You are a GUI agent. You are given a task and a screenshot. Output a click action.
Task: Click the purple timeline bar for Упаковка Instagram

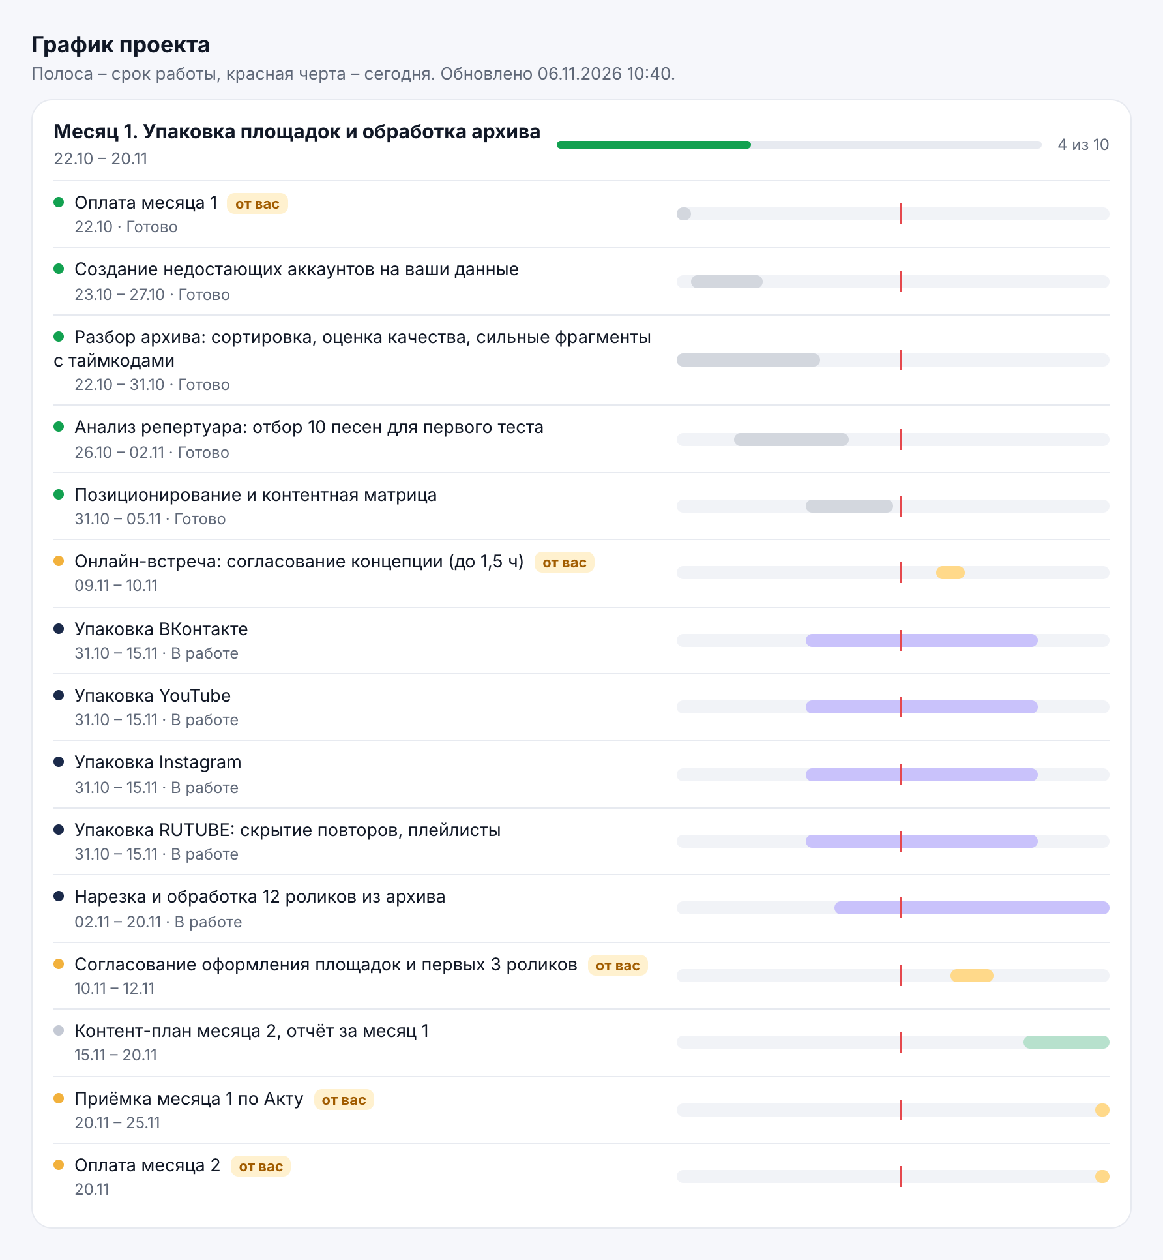click(x=922, y=775)
